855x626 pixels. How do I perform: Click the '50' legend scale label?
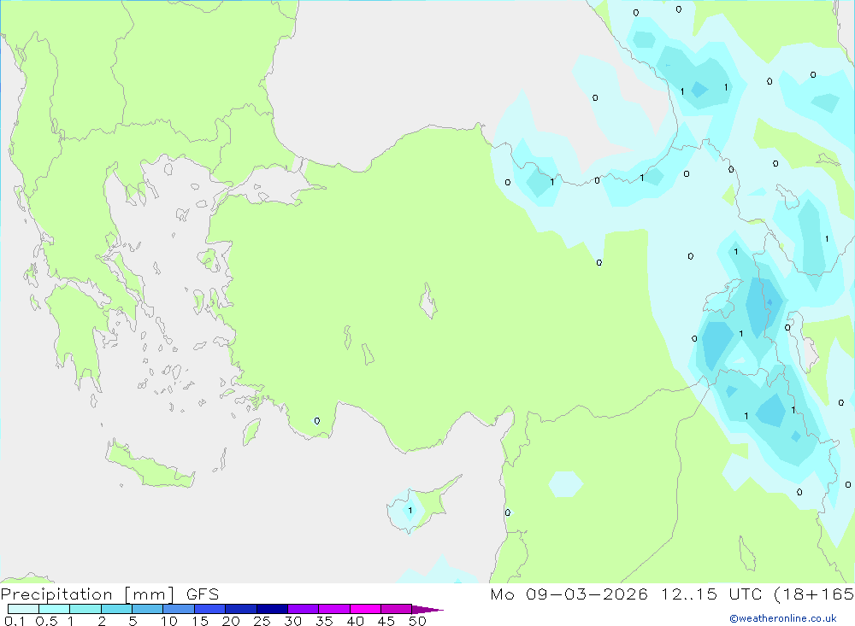tap(417, 621)
